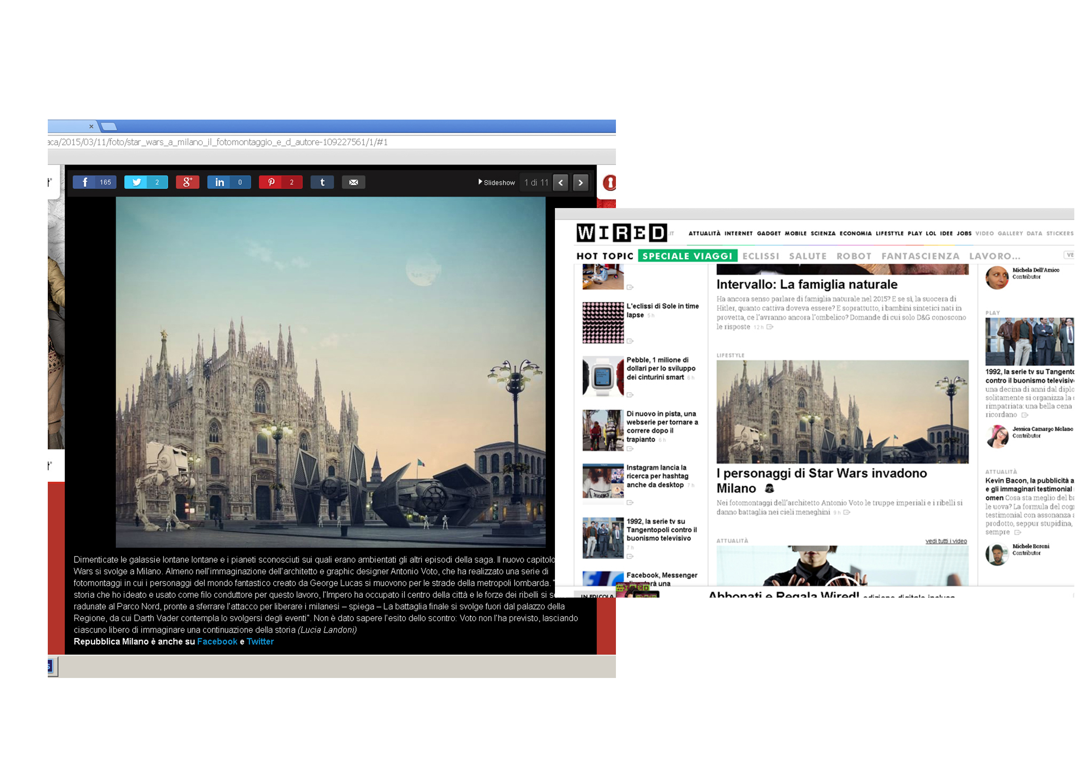1080x782 pixels.
Task: Share the gallery on Google Plus
Action: [x=188, y=183]
